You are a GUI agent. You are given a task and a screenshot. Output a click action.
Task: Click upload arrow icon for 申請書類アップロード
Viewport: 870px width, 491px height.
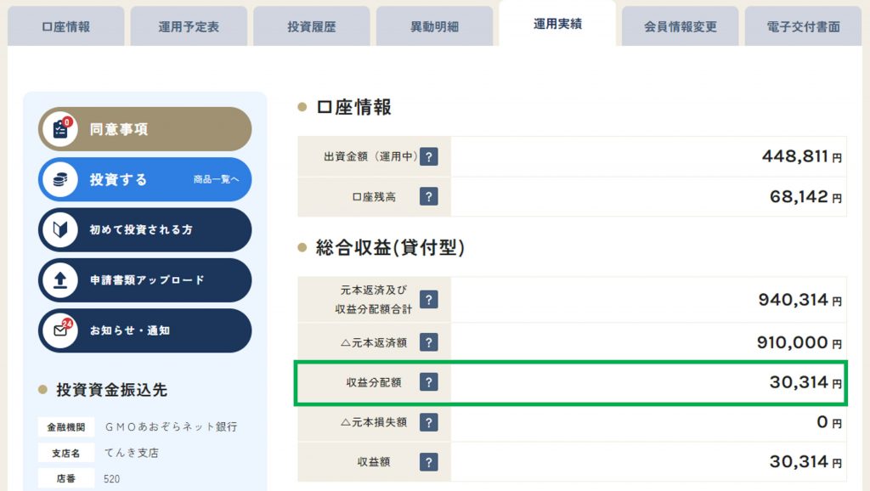click(x=60, y=280)
